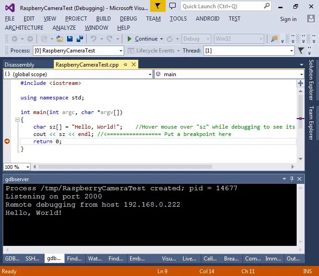Click the New Project toolbar icon
Image resolution: width=319 pixels, height=276 pixels.
(44, 39)
